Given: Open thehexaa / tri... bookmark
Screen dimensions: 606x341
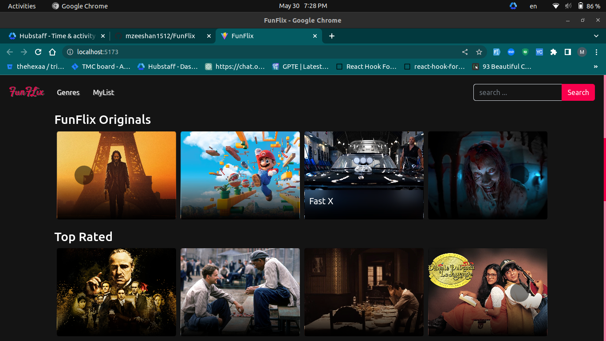Looking at the screenshot, I should pos(35,67).
